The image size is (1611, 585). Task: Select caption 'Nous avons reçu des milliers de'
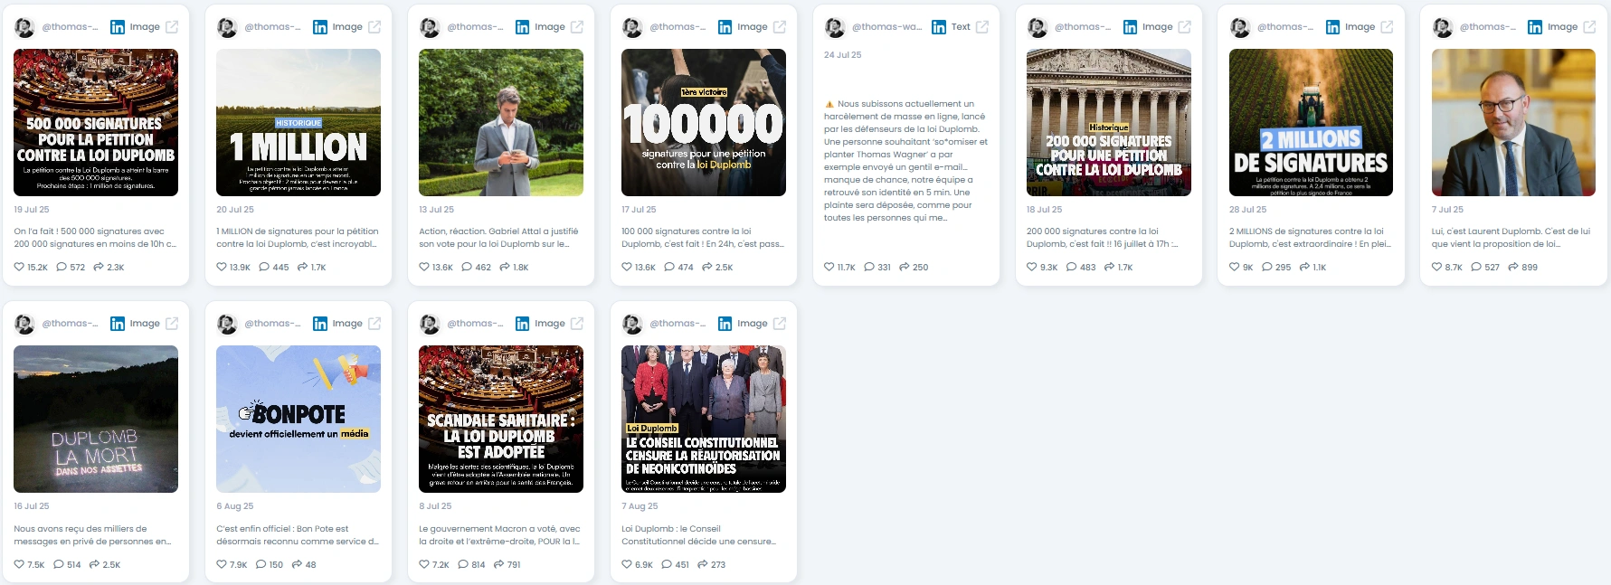coord(80,529)
